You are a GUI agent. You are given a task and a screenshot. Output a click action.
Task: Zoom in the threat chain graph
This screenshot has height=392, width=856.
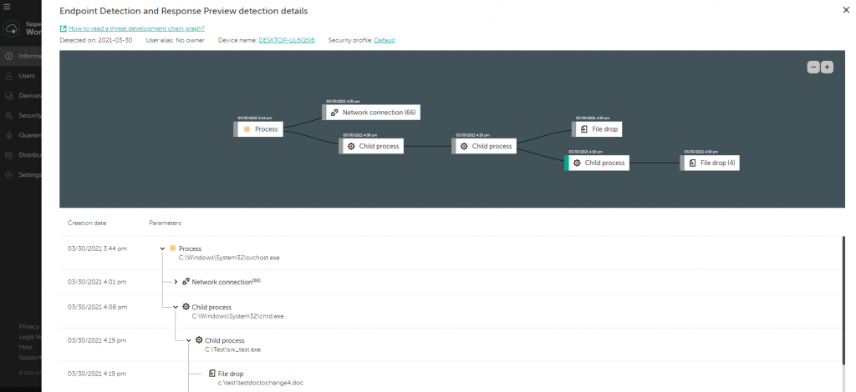tap(827, 67)
